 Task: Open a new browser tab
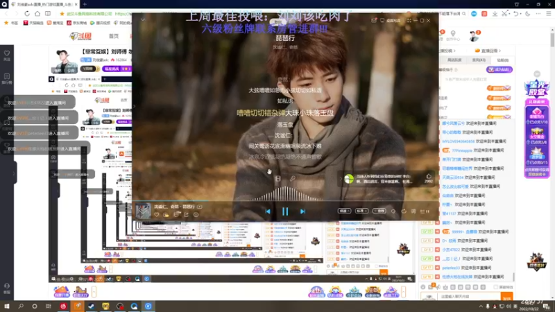(85, 4)
